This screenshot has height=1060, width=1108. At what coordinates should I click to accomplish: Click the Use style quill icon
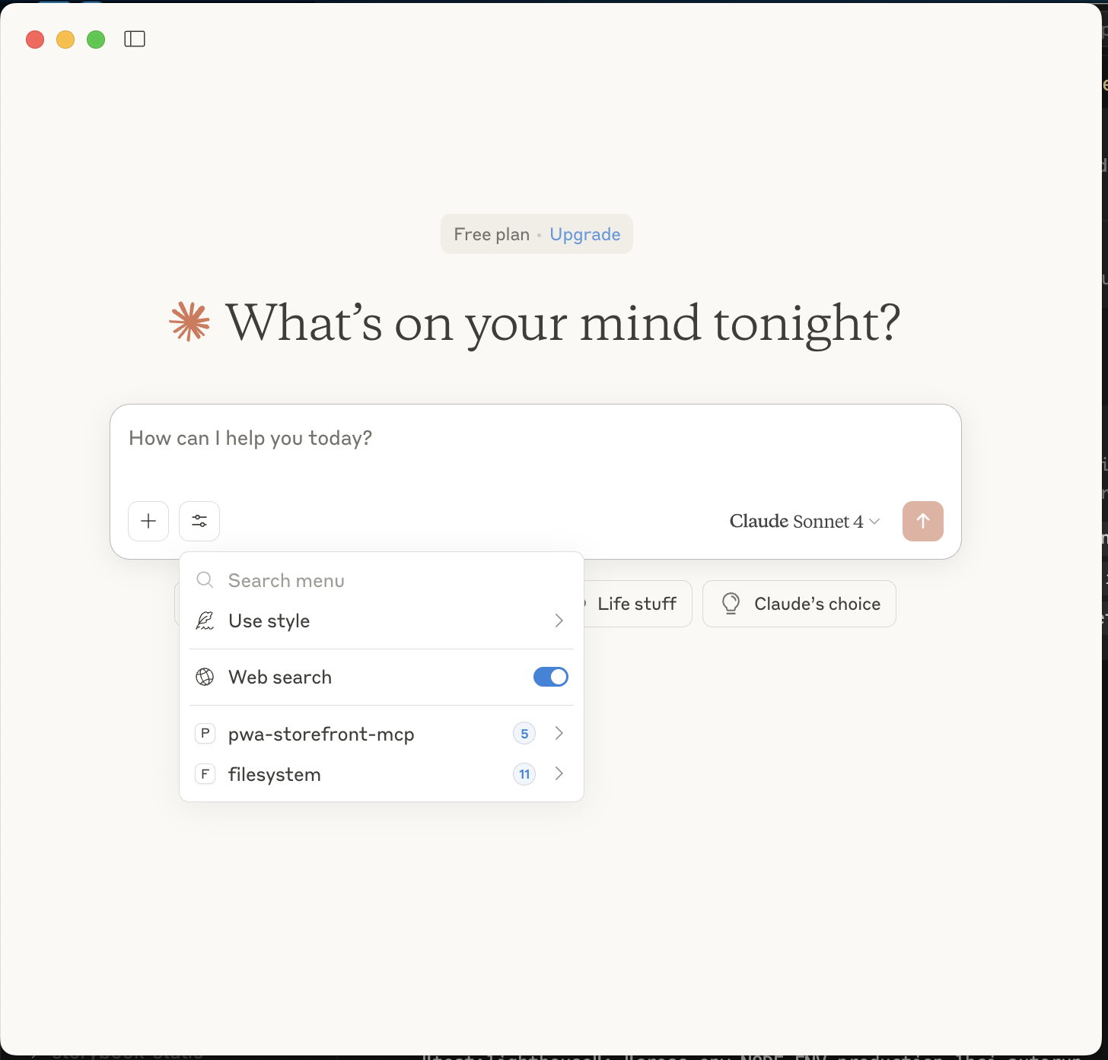point(204,620)
